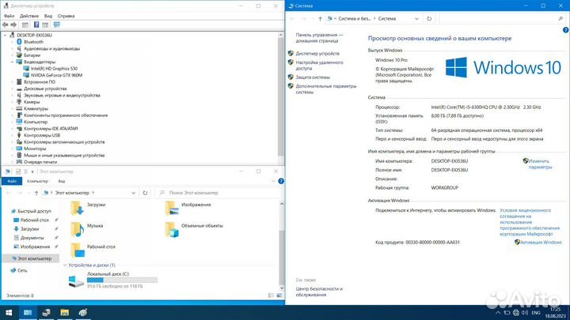Select Быстрый доступ in Explorer sidebar
This screenshot has height=320, width=570.
click(x=34, y=211)
